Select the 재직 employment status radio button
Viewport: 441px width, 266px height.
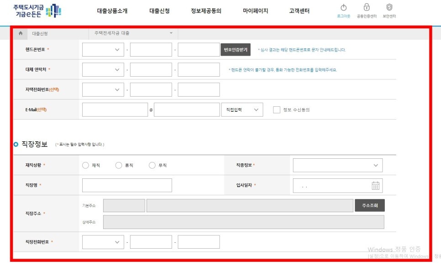85,165
